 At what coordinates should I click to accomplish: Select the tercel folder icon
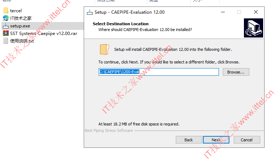[6, 10]
